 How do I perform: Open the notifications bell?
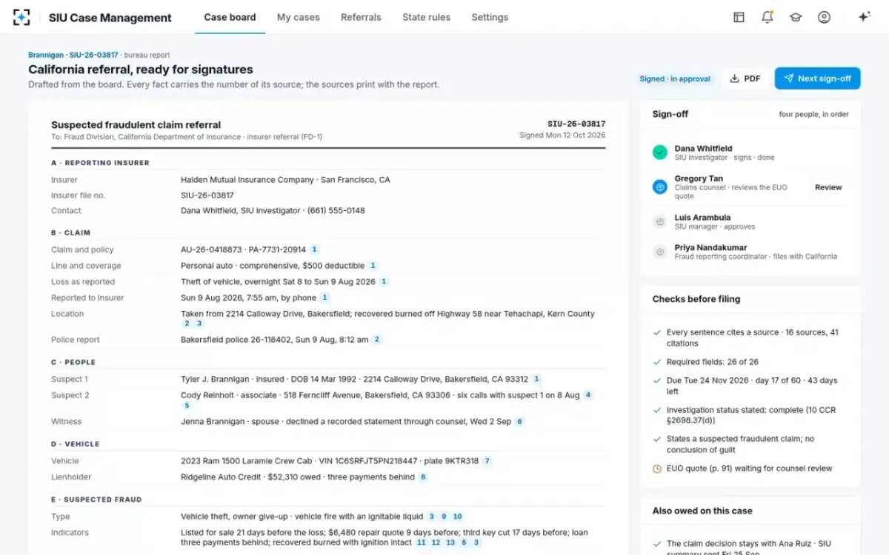pyautogui.click(x=768, y=17)
